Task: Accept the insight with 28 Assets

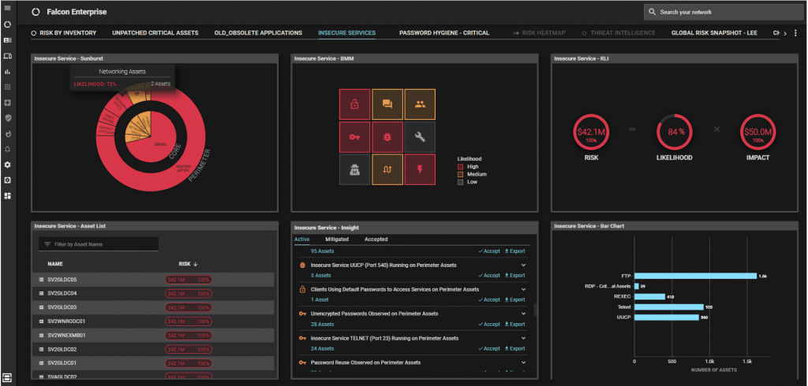Action: click(x=489, y=325)
